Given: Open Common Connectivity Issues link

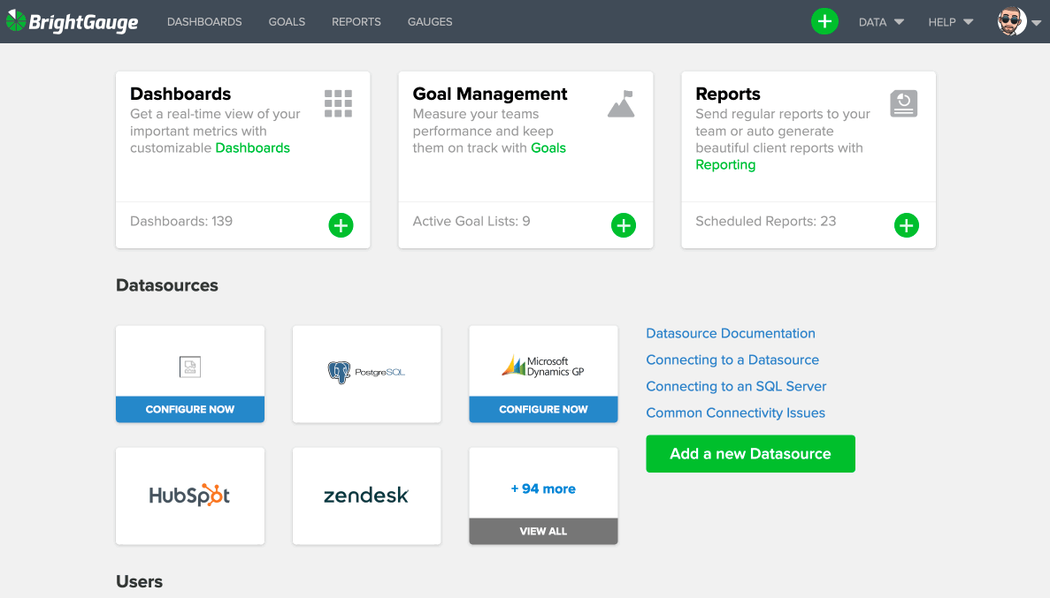Looking at the screenshot, I should click(735, 413).
